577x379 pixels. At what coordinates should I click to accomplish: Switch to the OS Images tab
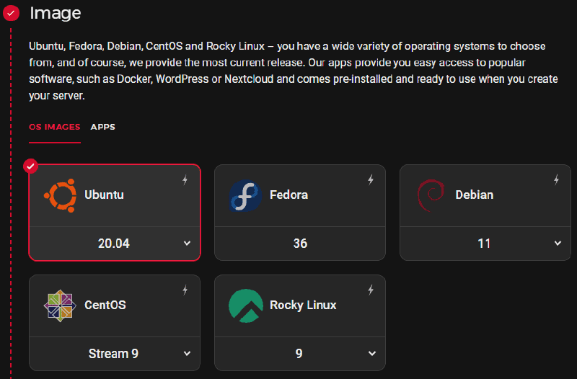54,128
